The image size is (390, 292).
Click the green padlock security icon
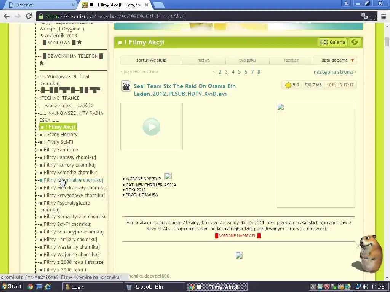[x=41, y=16]
